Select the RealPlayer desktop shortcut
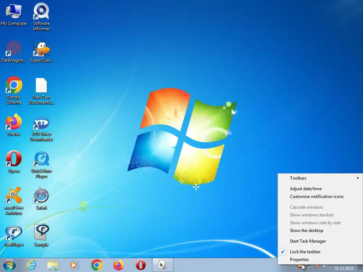 coord(14,236)
